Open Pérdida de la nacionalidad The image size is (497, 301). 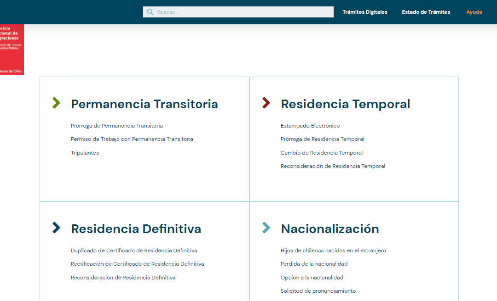(x=314, y=264)
